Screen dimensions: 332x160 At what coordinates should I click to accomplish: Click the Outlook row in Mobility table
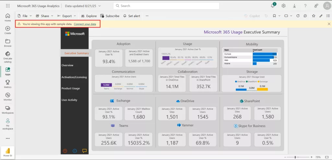251,54
